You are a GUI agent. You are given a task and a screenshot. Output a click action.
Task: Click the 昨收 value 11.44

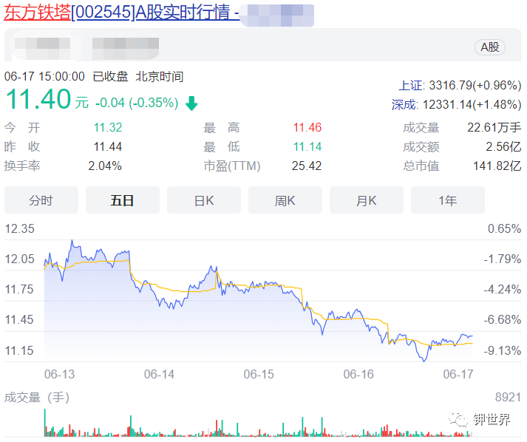pyautogui.click(x=108, y=147)
